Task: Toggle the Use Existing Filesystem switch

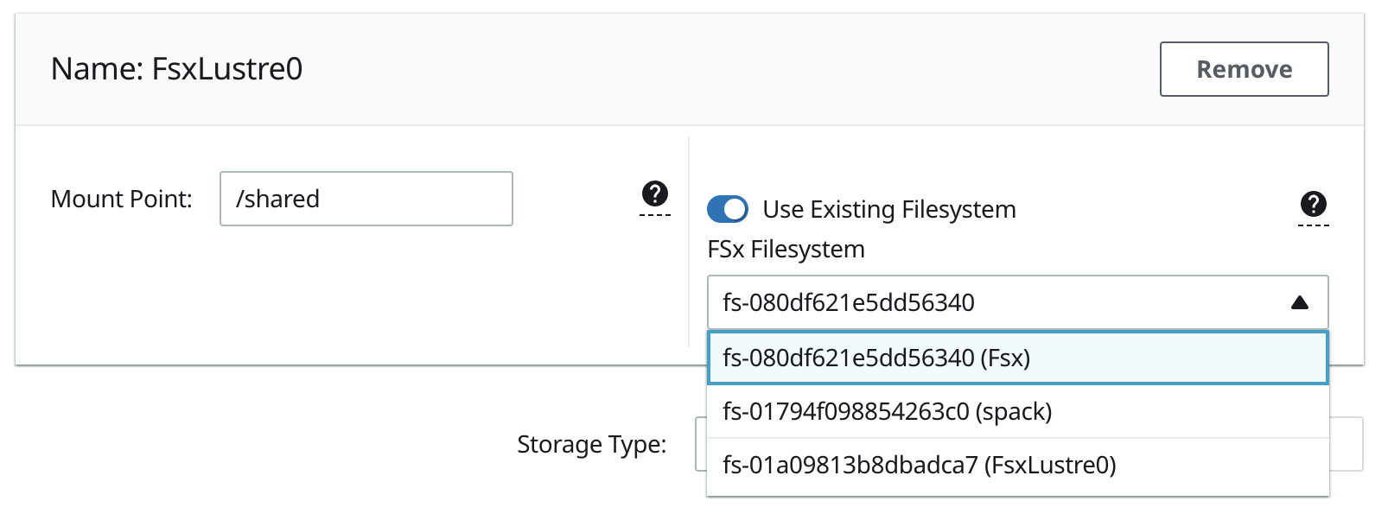Action: 728,209
